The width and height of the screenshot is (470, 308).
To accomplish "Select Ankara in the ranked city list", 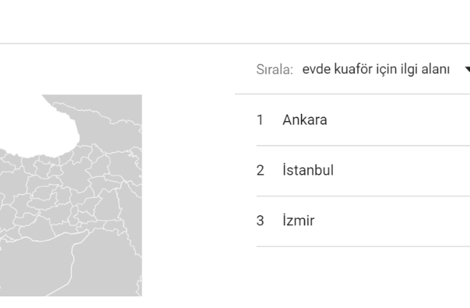I will pyautogui.click(x=305, y=120).
